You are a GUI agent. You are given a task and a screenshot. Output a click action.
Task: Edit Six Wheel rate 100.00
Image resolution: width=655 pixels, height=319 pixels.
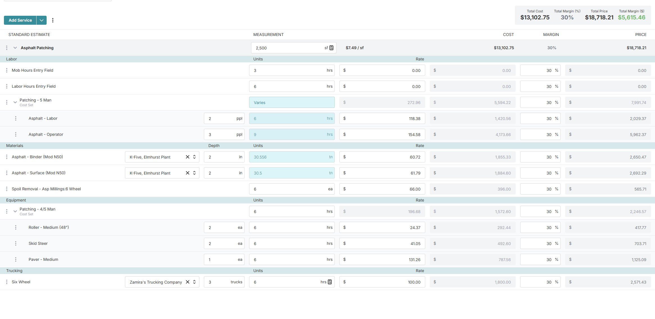(382, 282)
